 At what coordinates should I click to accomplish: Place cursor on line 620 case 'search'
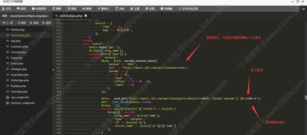tap(94, 44)
